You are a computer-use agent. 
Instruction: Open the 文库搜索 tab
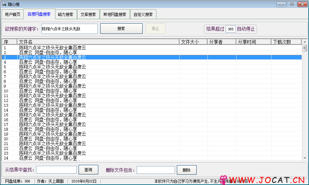pos(88,14)
